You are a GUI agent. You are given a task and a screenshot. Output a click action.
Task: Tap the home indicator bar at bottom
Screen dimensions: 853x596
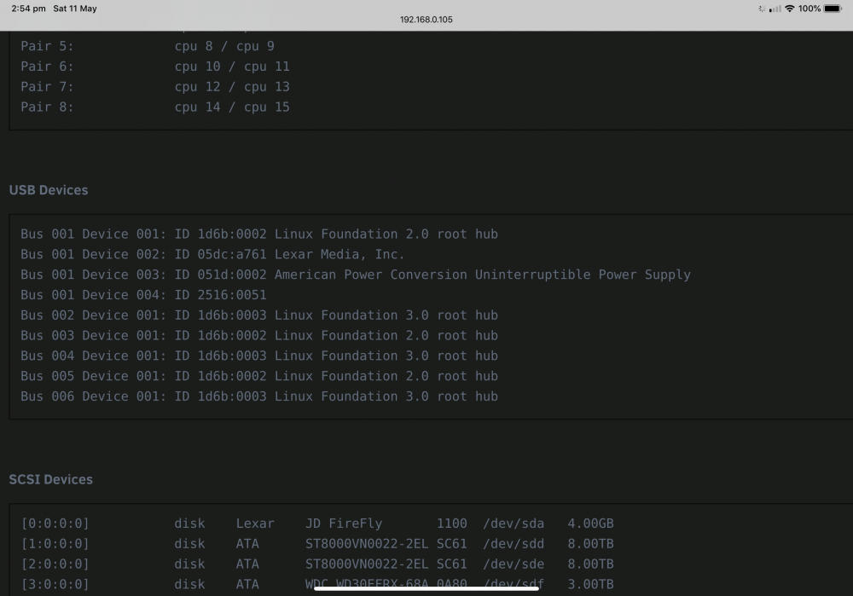point(426,588)
